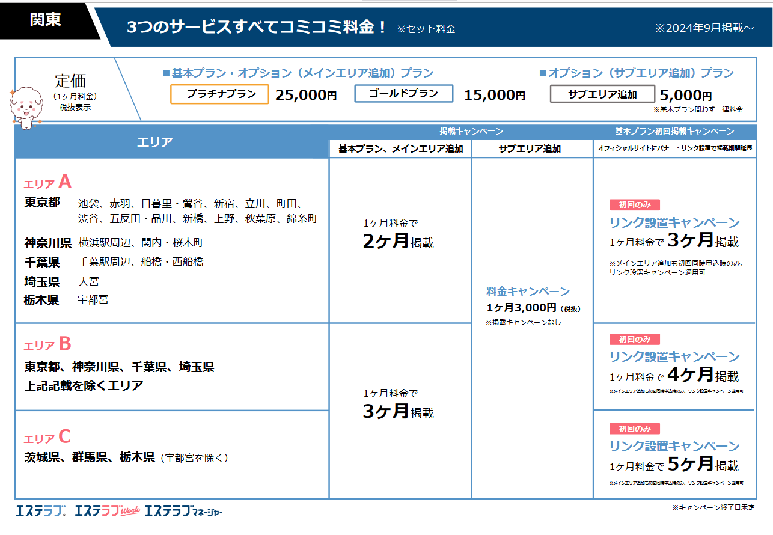Click the エリア B label

tap(47, 344)
